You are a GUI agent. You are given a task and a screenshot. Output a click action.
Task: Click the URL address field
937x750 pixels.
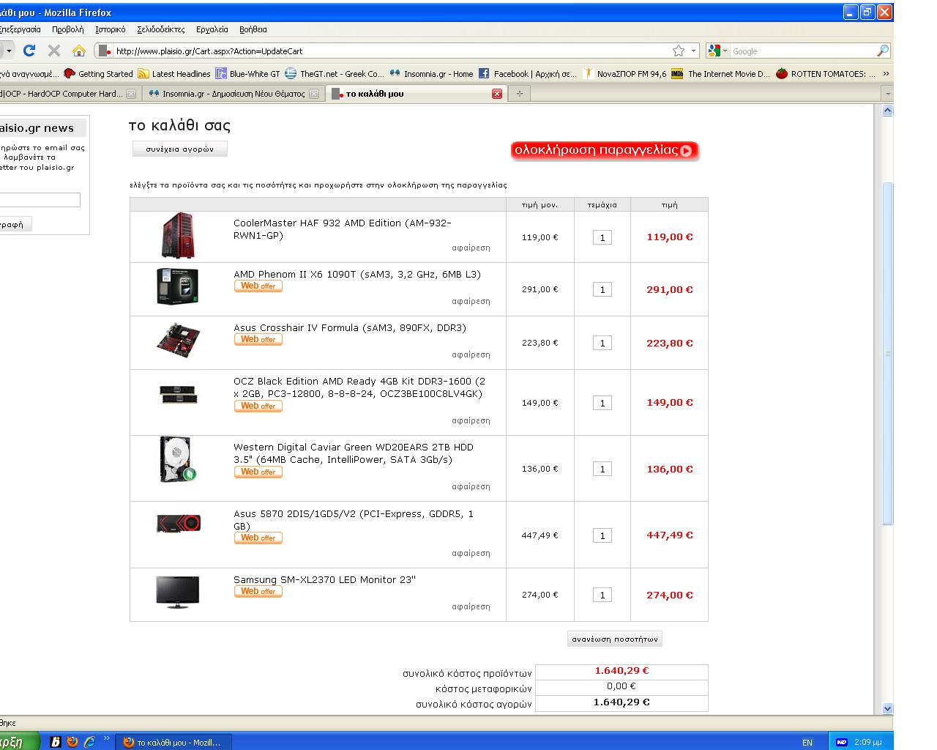(392, 51)
